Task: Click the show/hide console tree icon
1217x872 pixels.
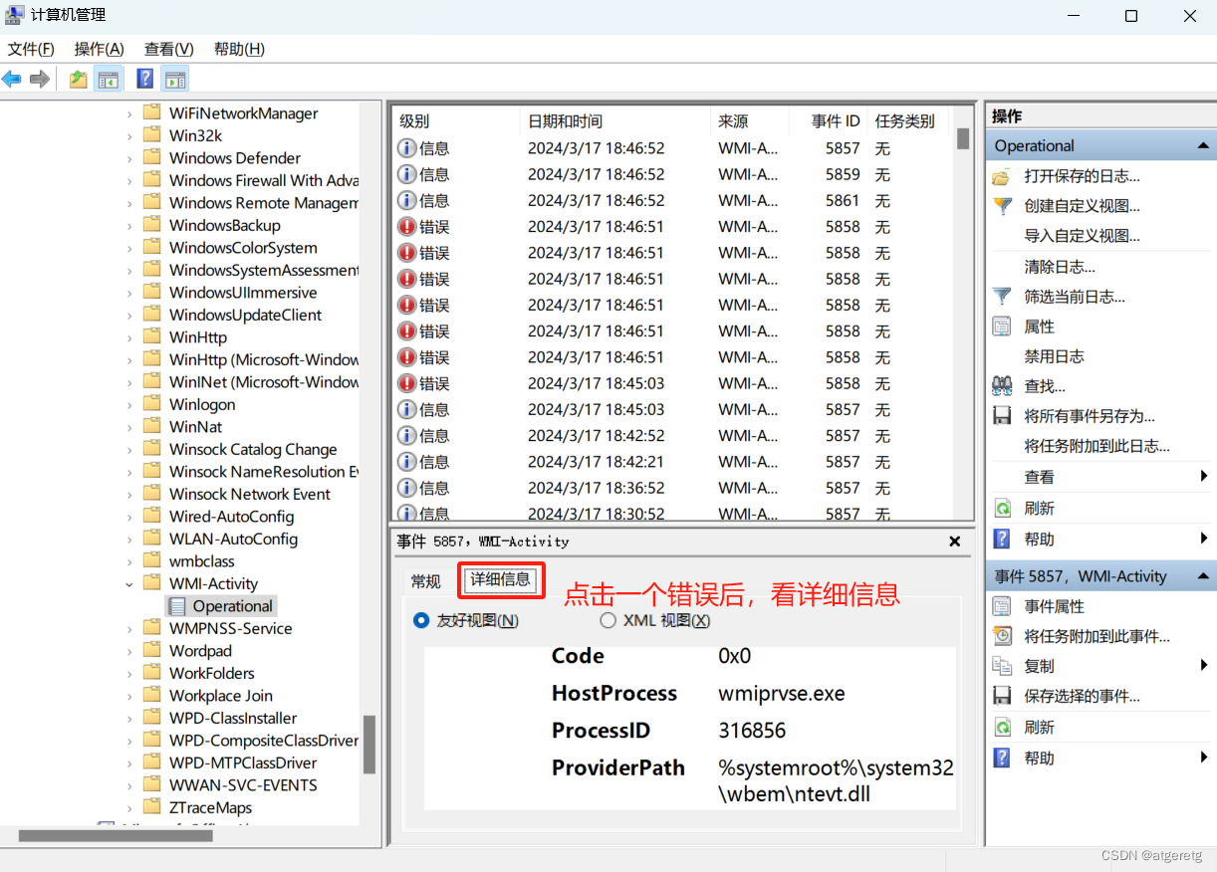Action: click(x=109, y=79)
